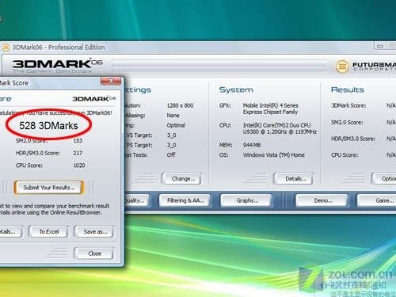
Task: Click GFX Mobile Intel(R) 4 Series text
Action: tap(271, 109)
